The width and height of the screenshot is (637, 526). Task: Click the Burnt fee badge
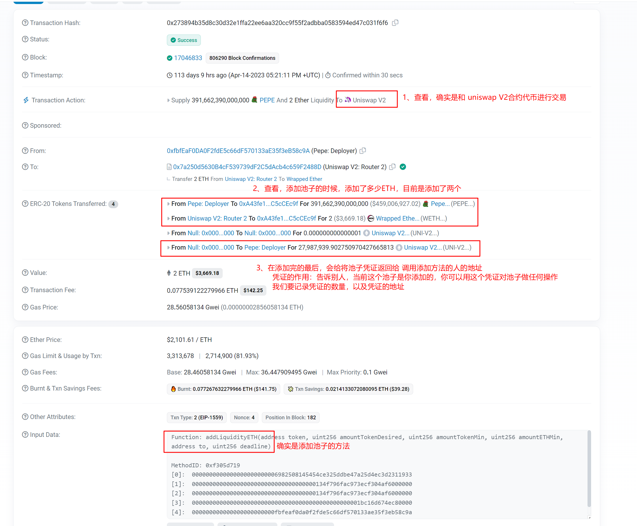pyautogui.click(x=223, y=389)
